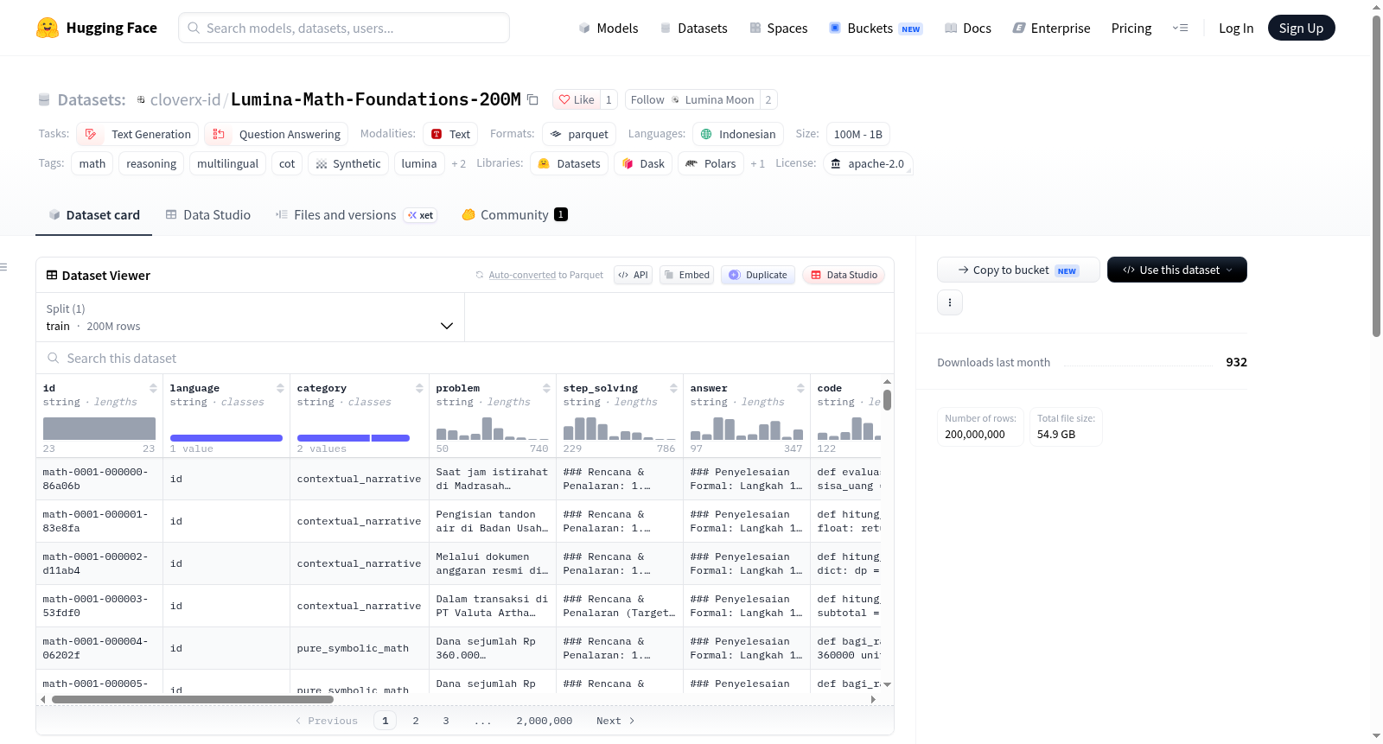The width and height of the screenshot is (1383, 744).
Task: Expand the +2 additional tags
Action: click(x=459, y=163)
